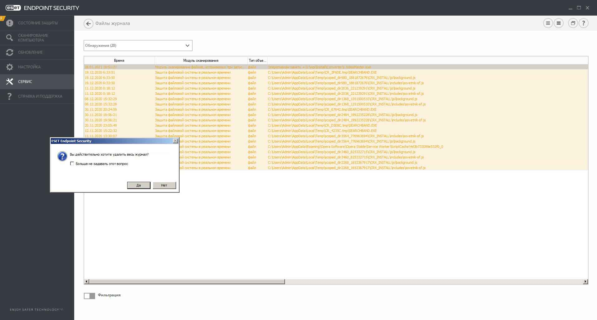Select scoped_dir3460 sovetnik-sf.js row

pyautogui.click(x=383, y=157)
